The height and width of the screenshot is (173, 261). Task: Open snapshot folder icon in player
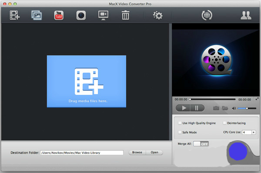(225, 108)
